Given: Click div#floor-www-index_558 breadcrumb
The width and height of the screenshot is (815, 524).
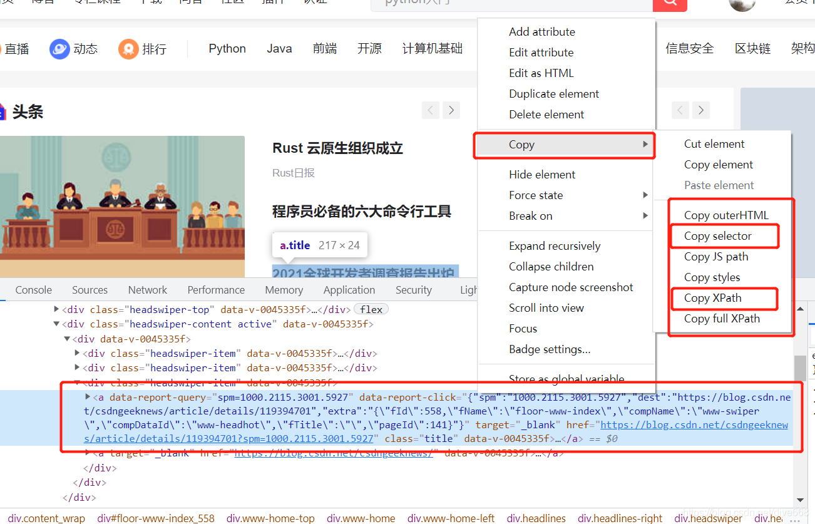Looking at the screenshot, I should click(x=156, y=518).
